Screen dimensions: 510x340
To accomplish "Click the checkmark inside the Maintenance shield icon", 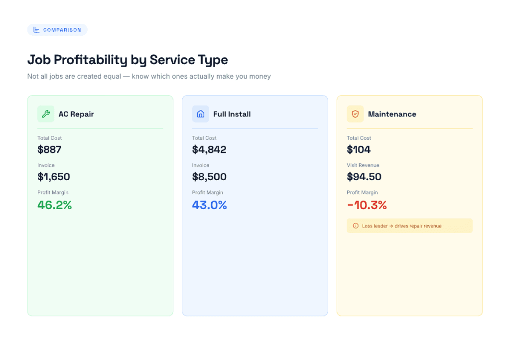I will tap(355, 113).
